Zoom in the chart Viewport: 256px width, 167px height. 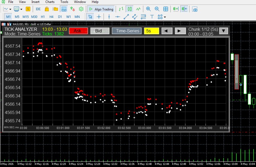click(149, 9)
